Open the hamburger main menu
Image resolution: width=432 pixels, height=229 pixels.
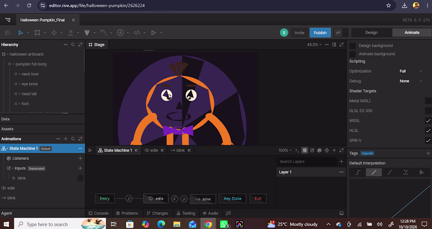[7, 33]
